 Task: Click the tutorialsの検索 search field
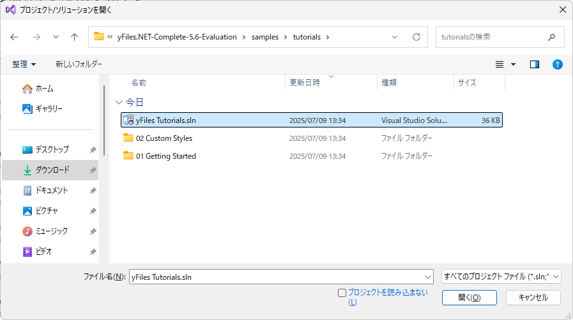click(x=492, y=37)
